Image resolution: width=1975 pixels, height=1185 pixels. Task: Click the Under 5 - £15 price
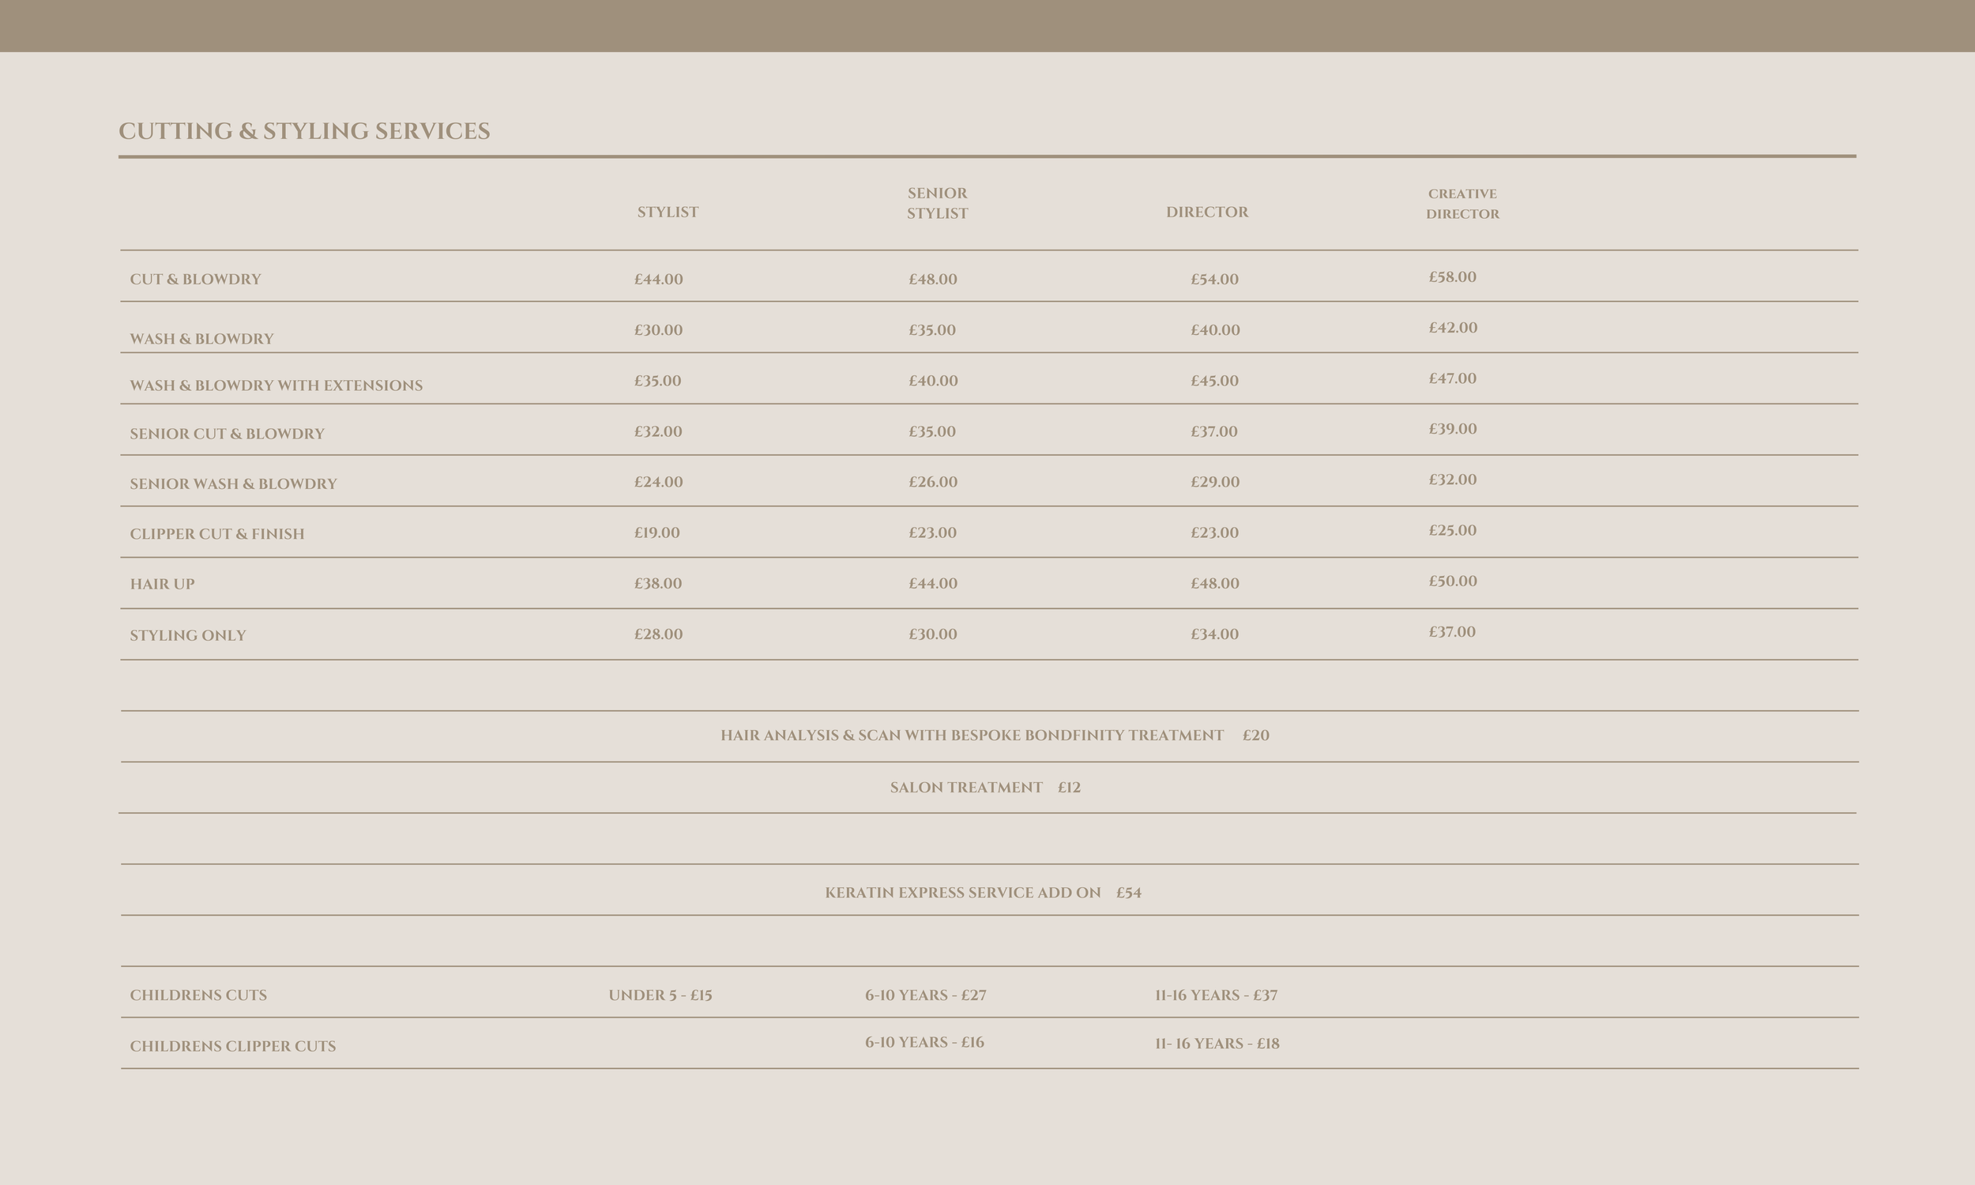pos(660,995)
